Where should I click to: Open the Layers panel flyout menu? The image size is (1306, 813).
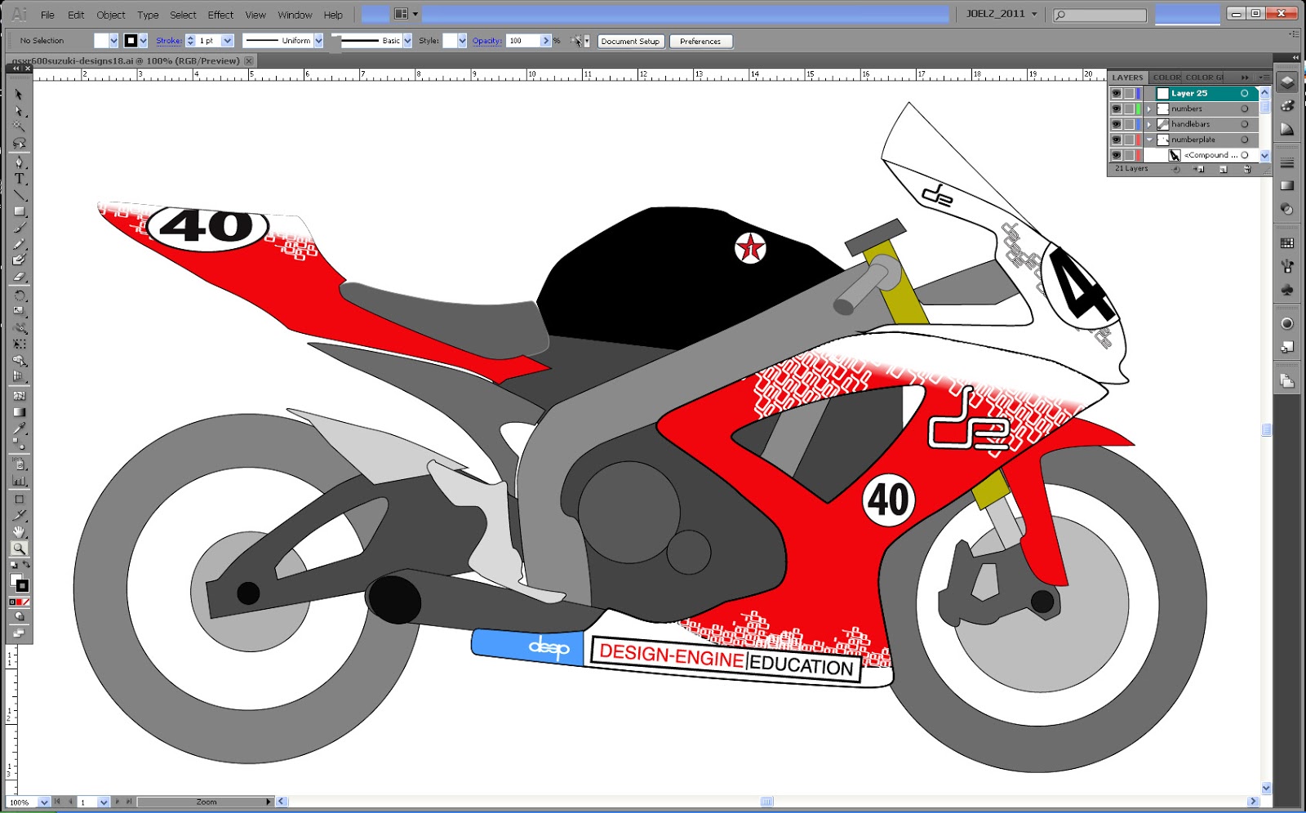[1264, 78]
